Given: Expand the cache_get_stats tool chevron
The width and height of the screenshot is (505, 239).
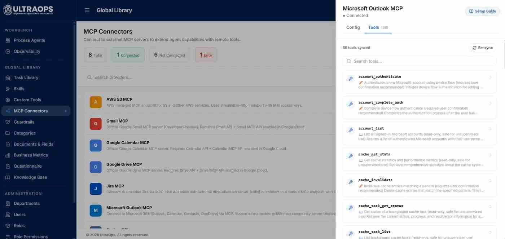Looking at the screenshot, I should pyautogui.click(x=491, y=155).
